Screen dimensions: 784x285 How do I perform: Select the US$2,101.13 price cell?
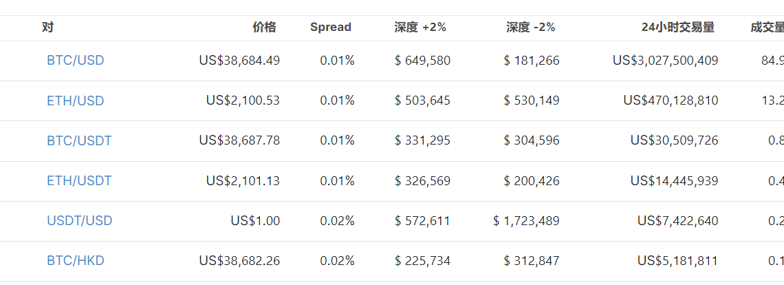click(243, 181)
